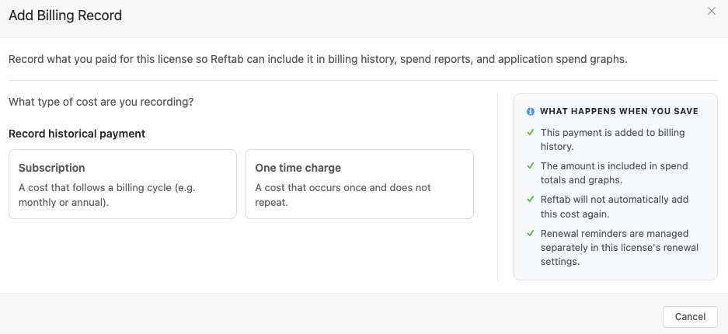Image resolution: width=728 pixels, height=334 pixels.
Task: Click the checkmark beside 'Renewal reminders are managed'
Action: 530,233
